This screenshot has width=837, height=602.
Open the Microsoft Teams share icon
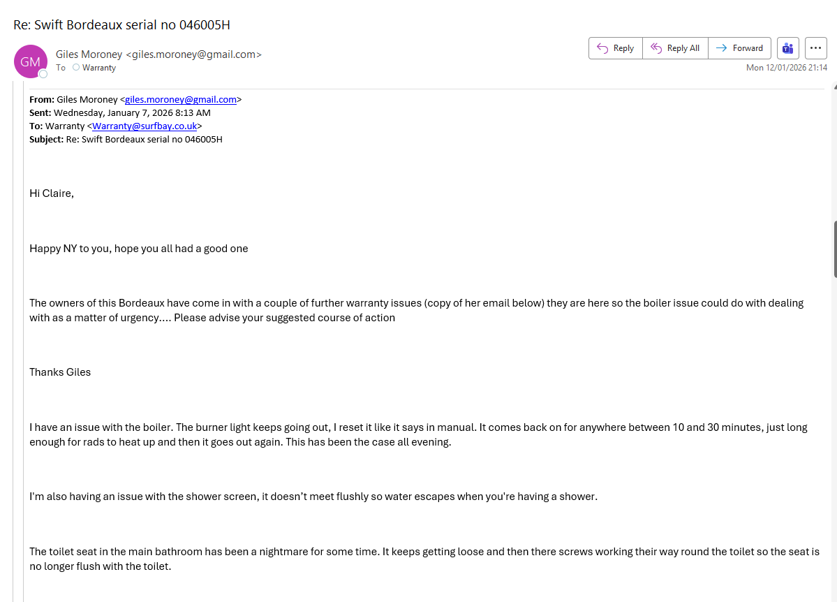coord(788,48)
